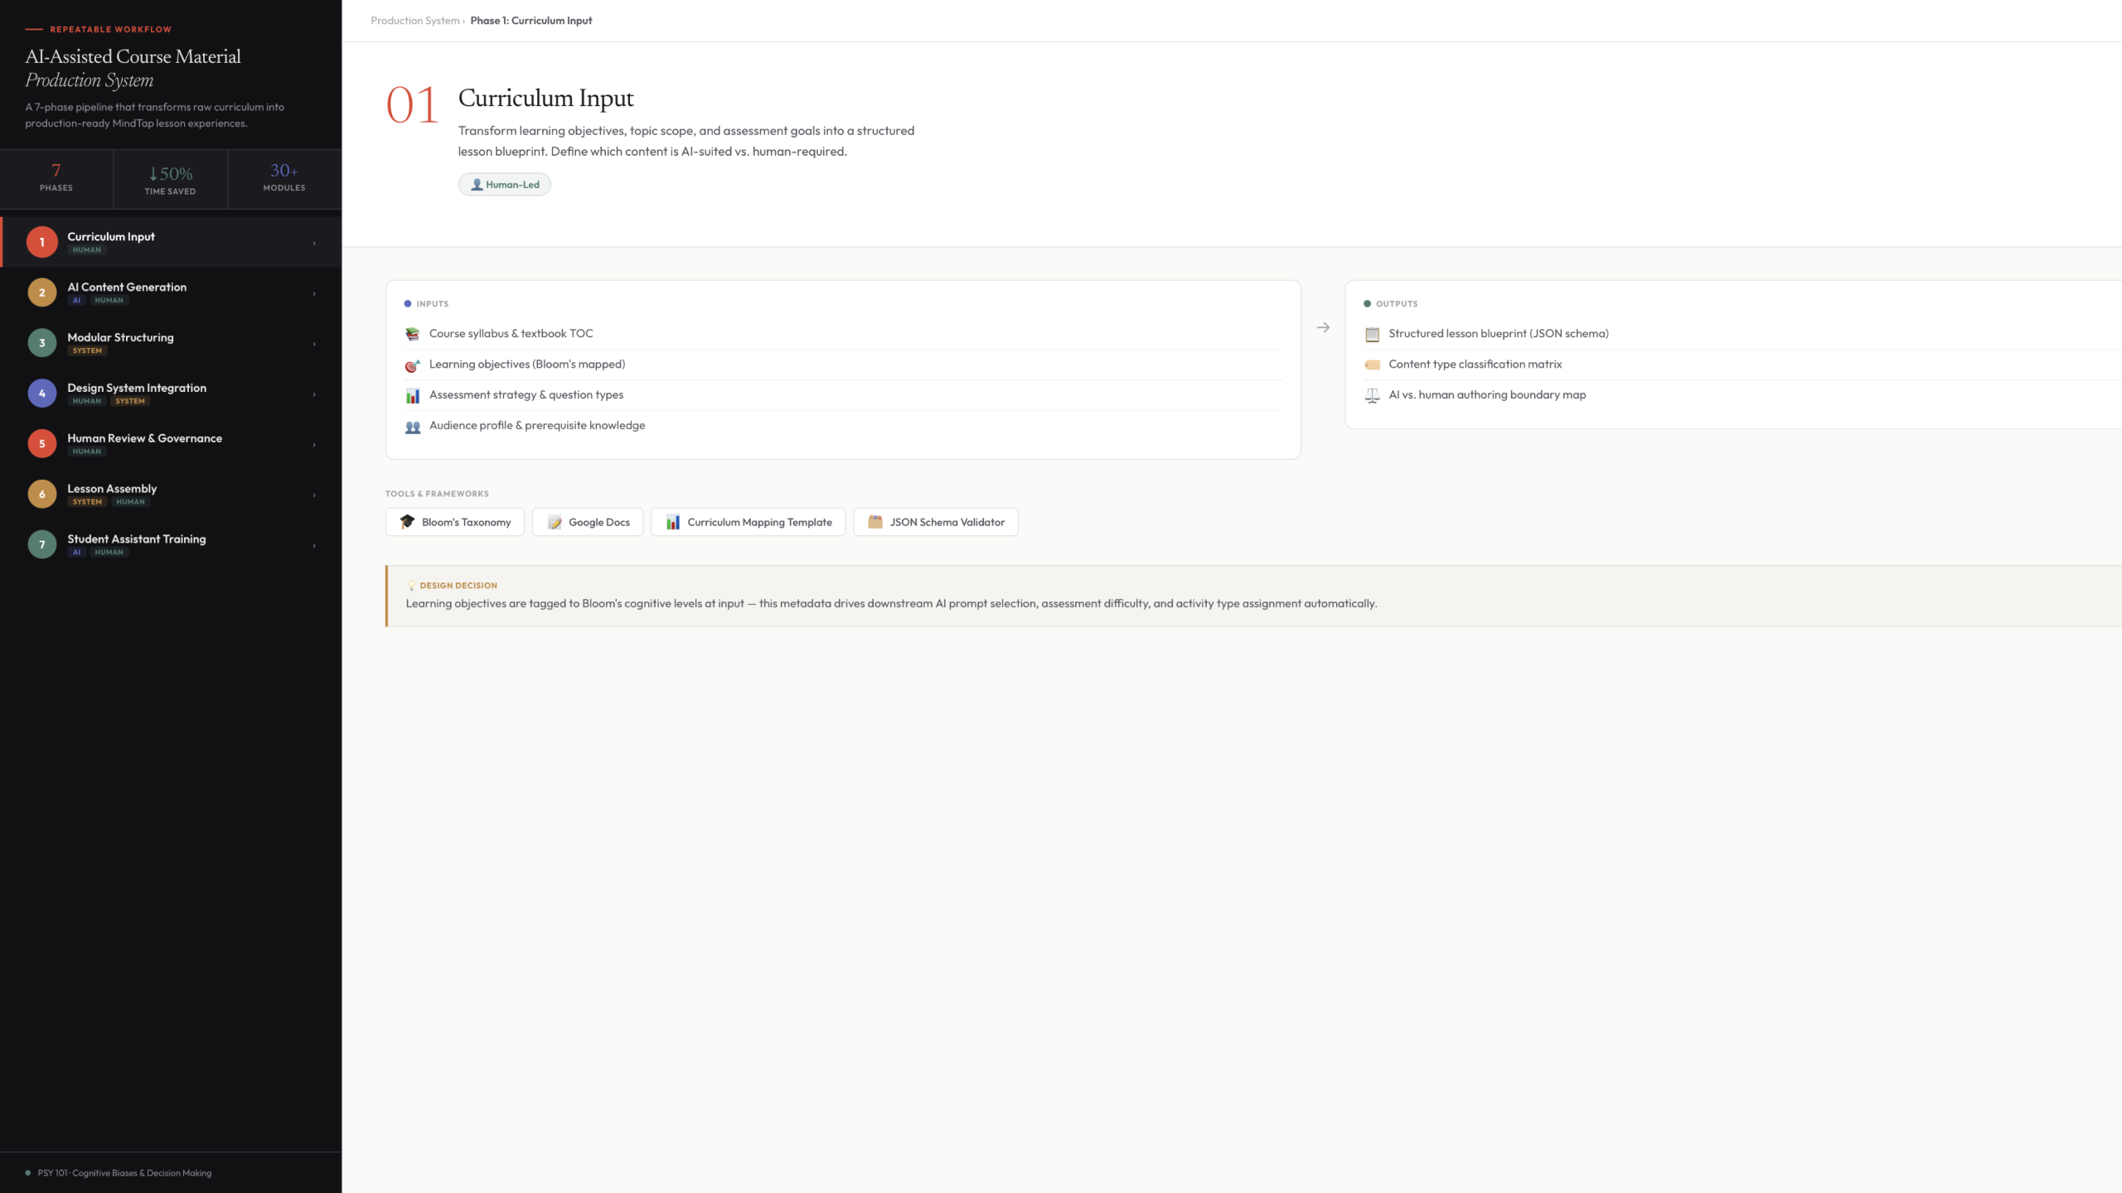Click the Production System breadcrumb link
This screenshot has width=2122, height=1193.
pyautogui.click(x=414, y=21)
